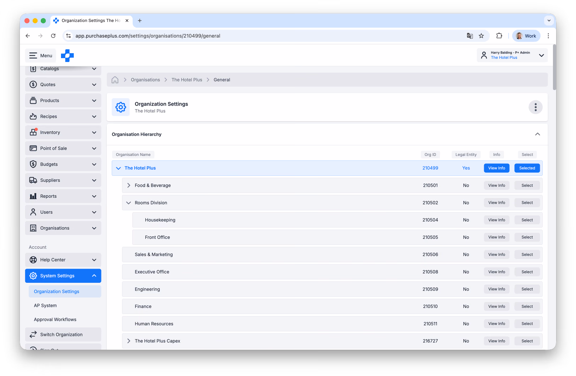Select the Rooms Division organisation
Screen dimensions: 576x376
point(527,203)
